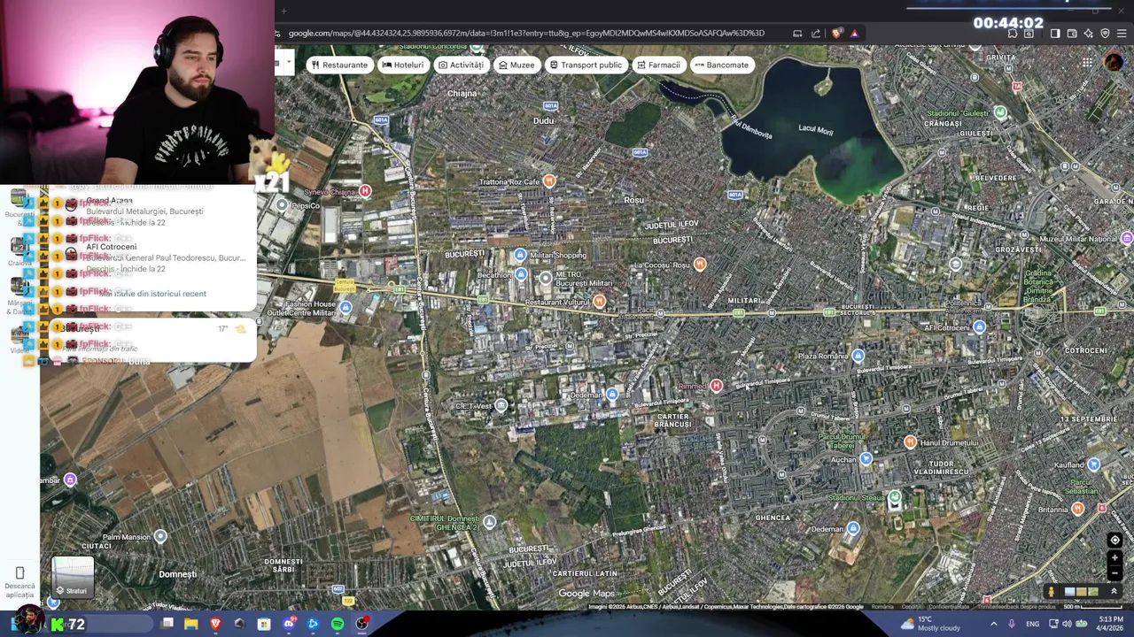Open the weather widget Mostly cloudy
Image resolution: width=1134 pixels, height=637 pixels.
929,624
